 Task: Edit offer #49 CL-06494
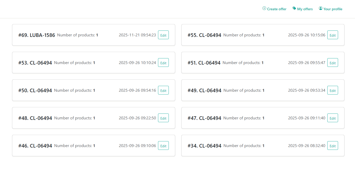332,90
